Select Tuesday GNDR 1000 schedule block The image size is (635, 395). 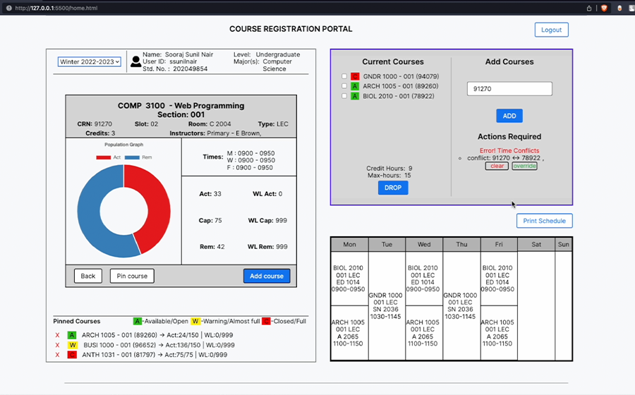[386, 306]
